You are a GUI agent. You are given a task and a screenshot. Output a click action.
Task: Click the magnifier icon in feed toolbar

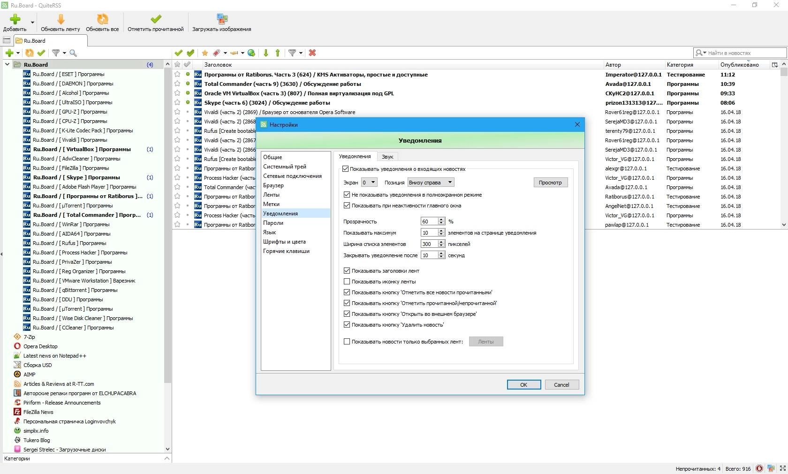(x=73, y=53)
